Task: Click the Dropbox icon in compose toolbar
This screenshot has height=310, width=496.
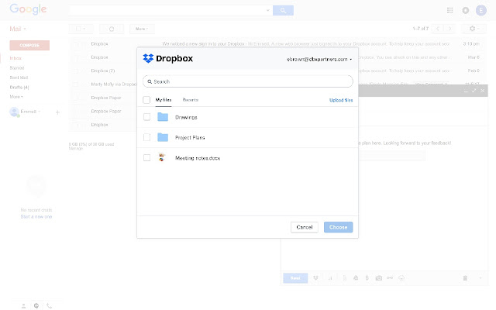Action: 315,278
